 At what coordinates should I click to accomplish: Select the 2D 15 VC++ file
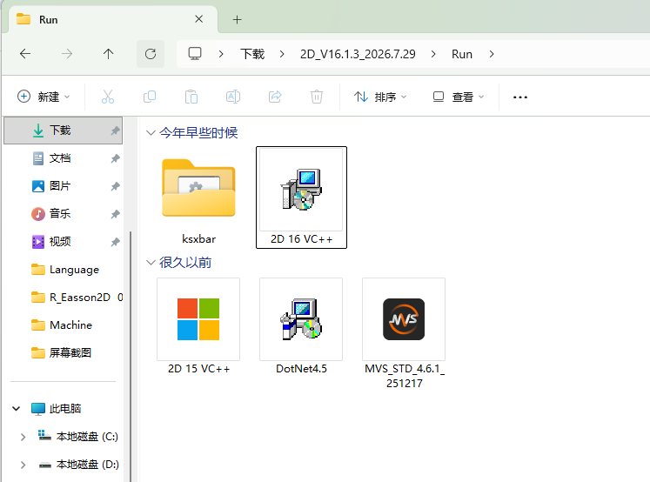pyautogui.click(x=198, y=327)
